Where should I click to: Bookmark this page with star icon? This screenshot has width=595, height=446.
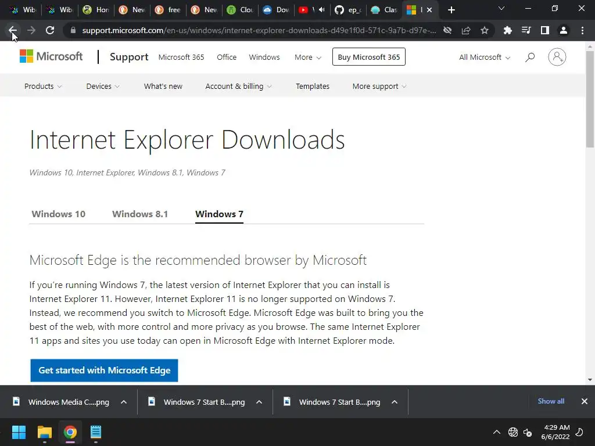click(x=485, y=30)
